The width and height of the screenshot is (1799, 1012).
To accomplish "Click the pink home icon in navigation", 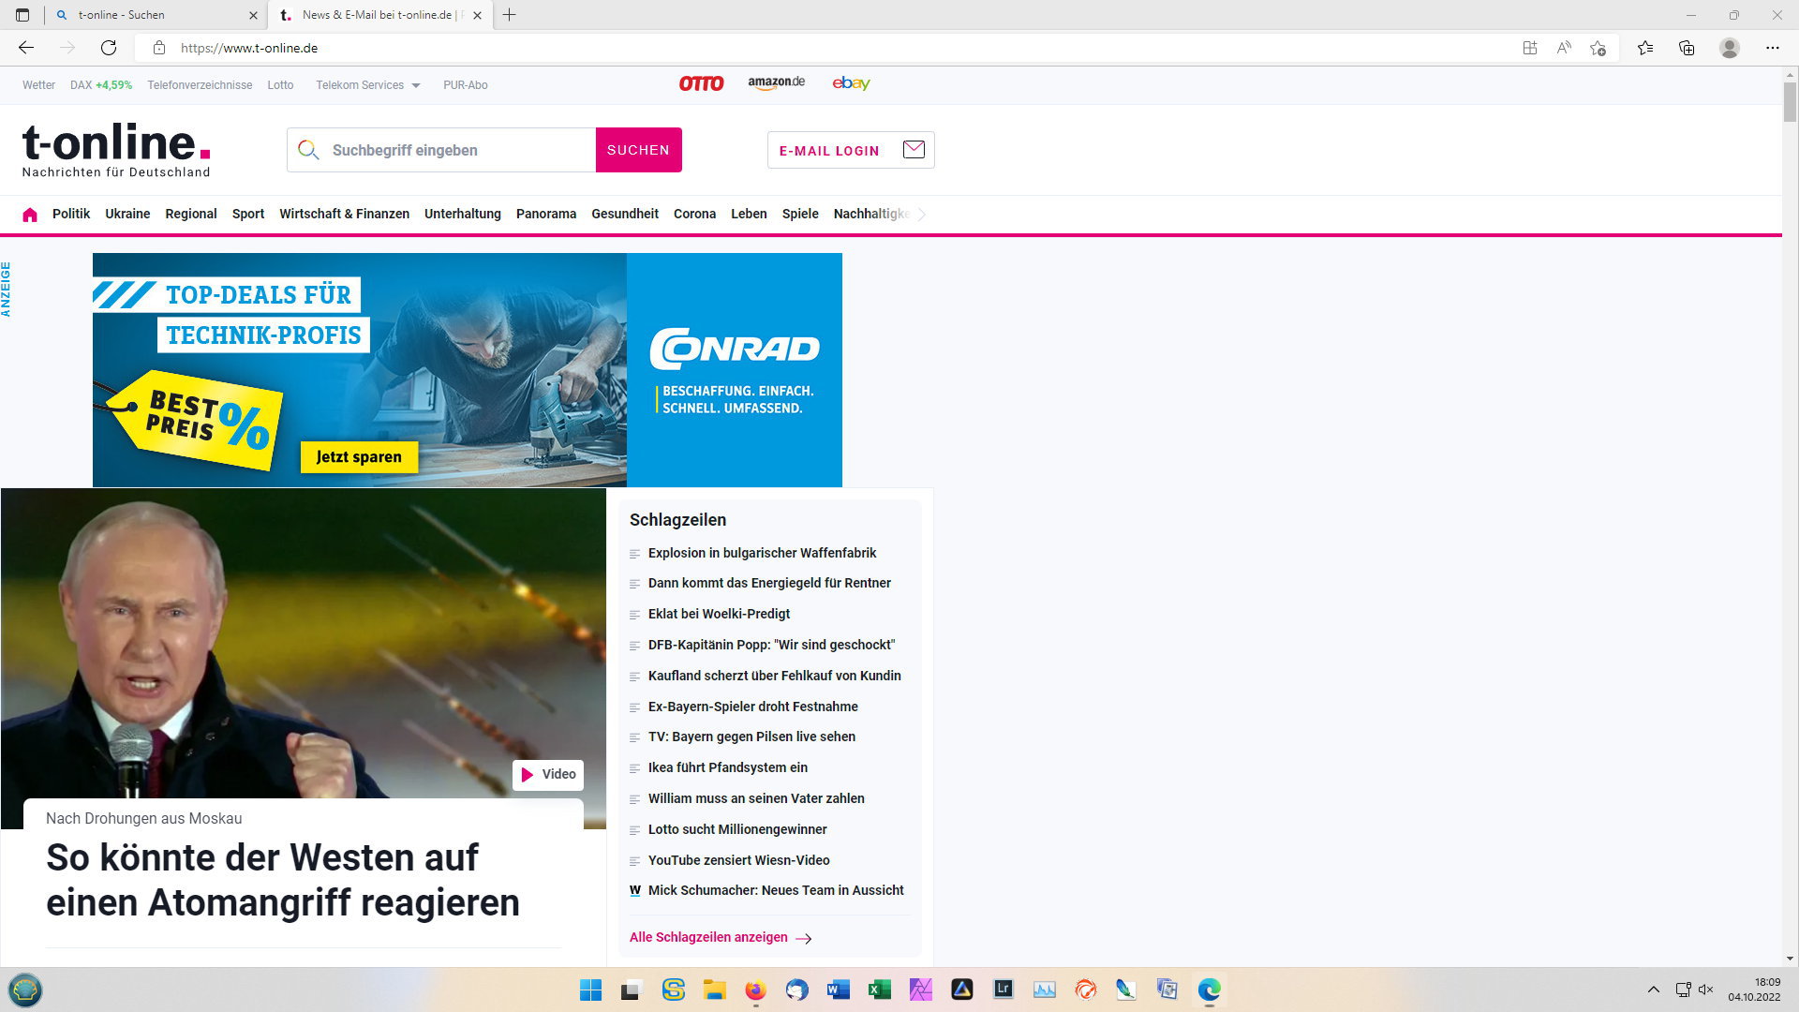I will pyautogui.click(x=30, y=215).
